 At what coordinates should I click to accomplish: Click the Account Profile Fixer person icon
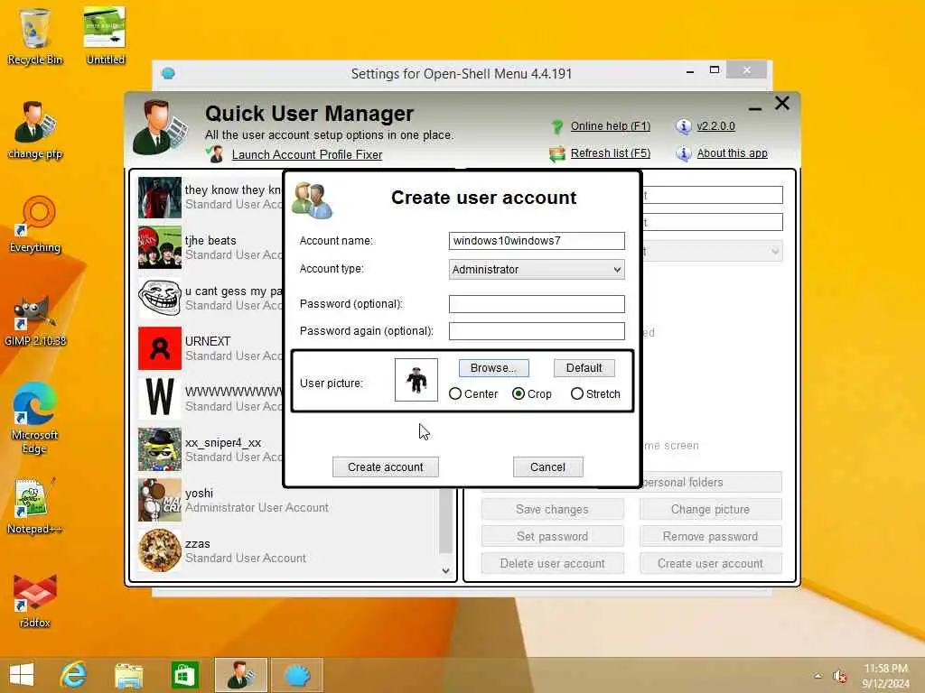pyautogui.click(x=215, y=154)
